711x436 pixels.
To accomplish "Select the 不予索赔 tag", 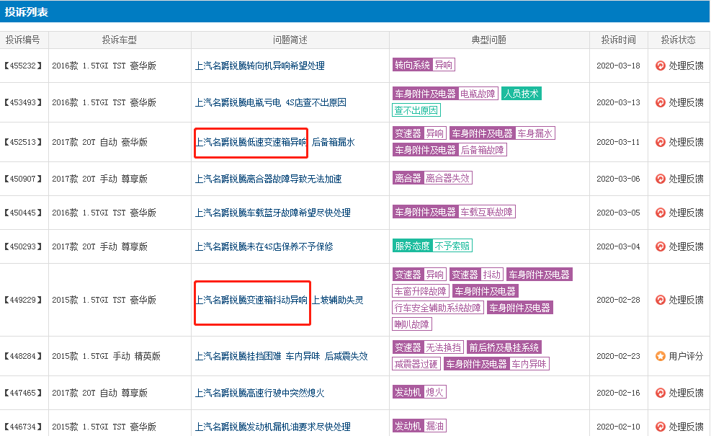I will tap(452, 246).
